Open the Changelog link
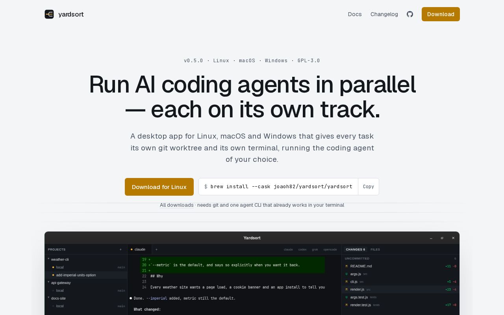The image size is (504, 315). coord(384,14)
